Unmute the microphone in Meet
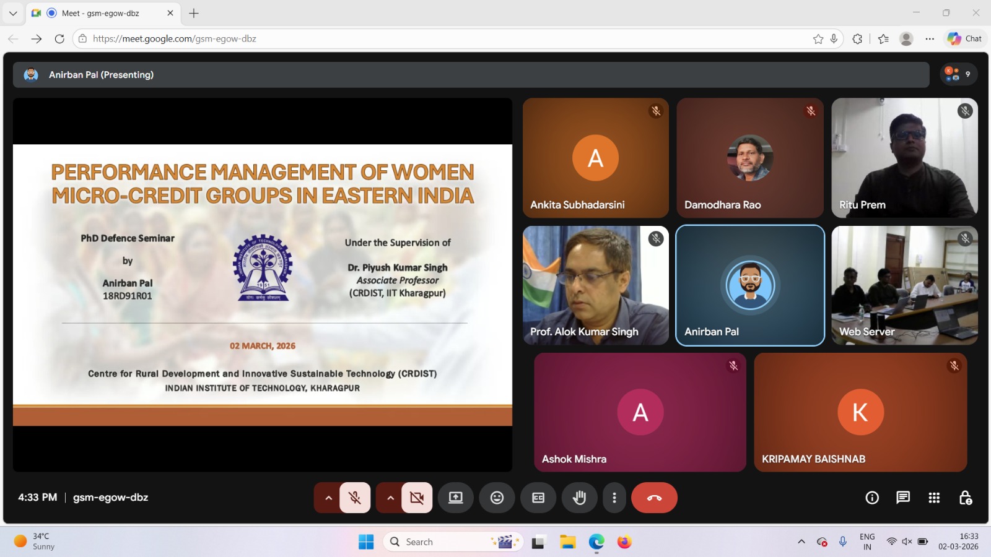 click(x=355, y=498)
